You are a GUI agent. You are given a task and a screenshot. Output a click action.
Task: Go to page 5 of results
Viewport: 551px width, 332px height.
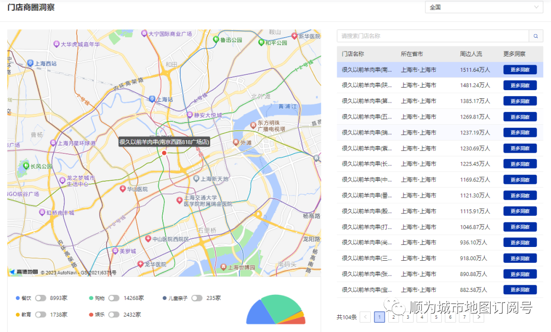click(436, 317)
